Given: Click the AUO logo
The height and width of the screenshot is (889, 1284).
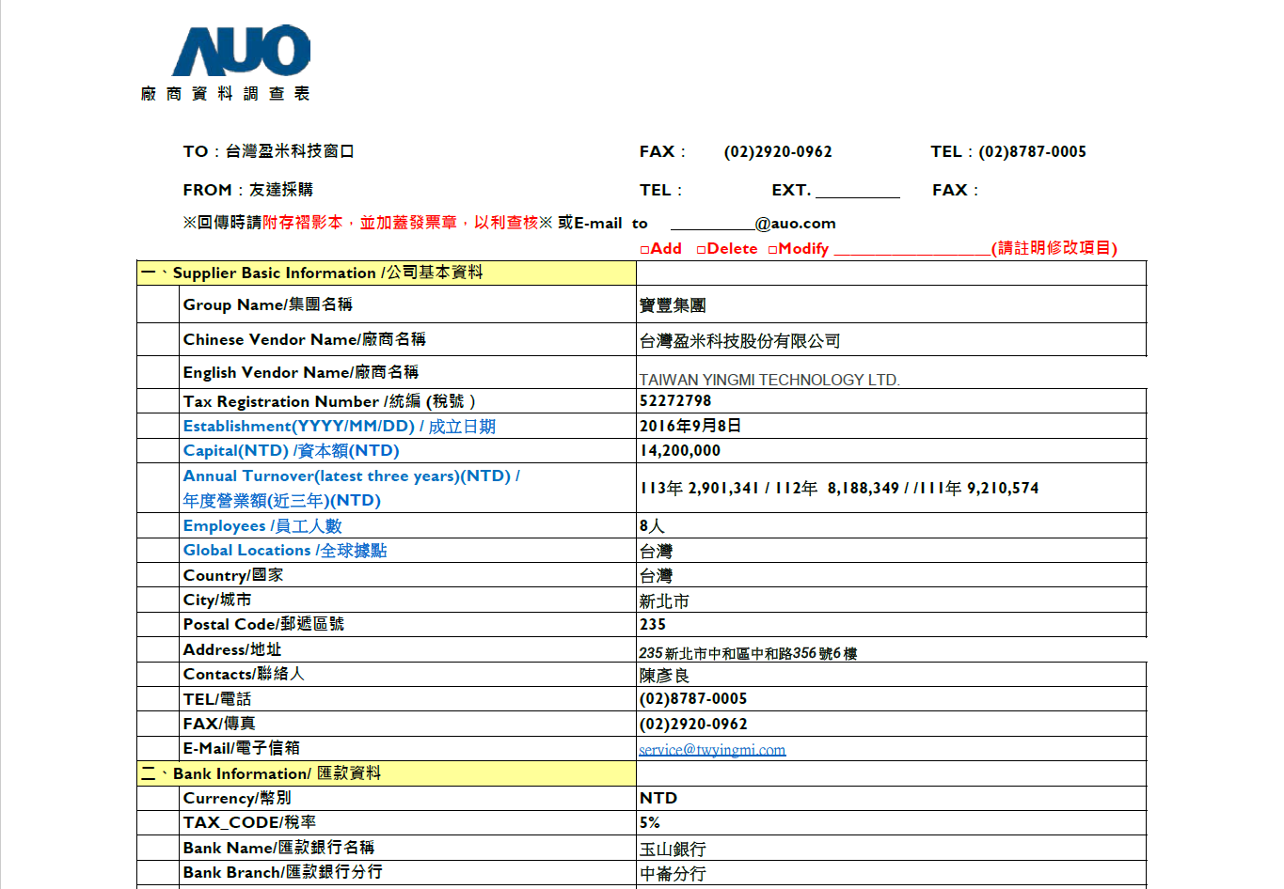Looking at the screenshot, I should coord(241,52).
